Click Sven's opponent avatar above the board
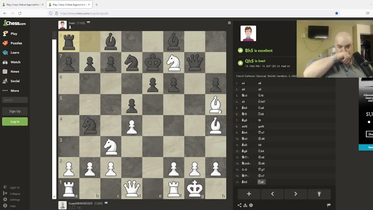 (62, 25)
